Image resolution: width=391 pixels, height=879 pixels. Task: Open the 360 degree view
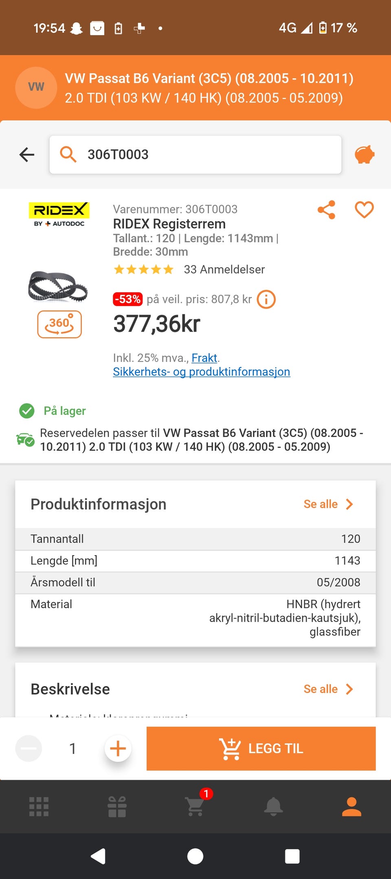59,324
